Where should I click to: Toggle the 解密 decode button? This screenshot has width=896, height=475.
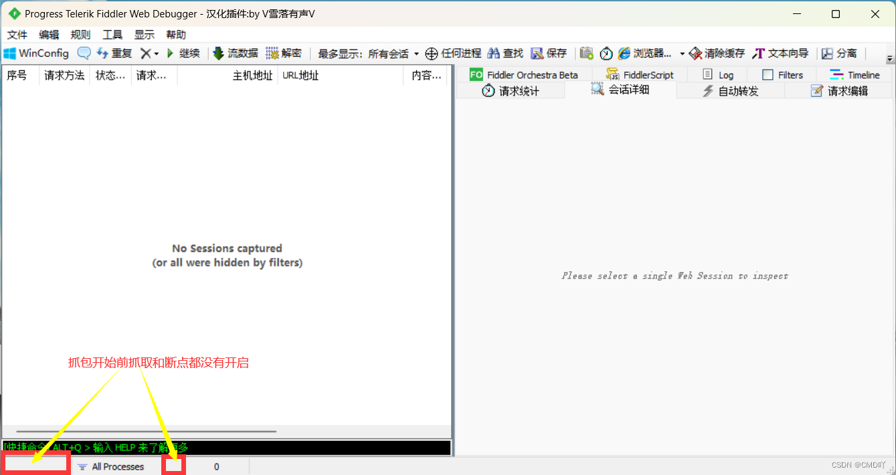[284, 53]
